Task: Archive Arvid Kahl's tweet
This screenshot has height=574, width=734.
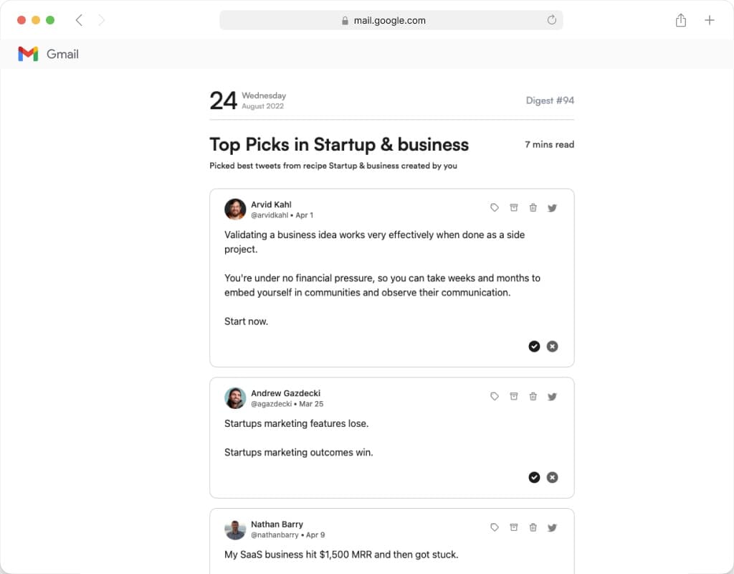Action: click(514, 207)
